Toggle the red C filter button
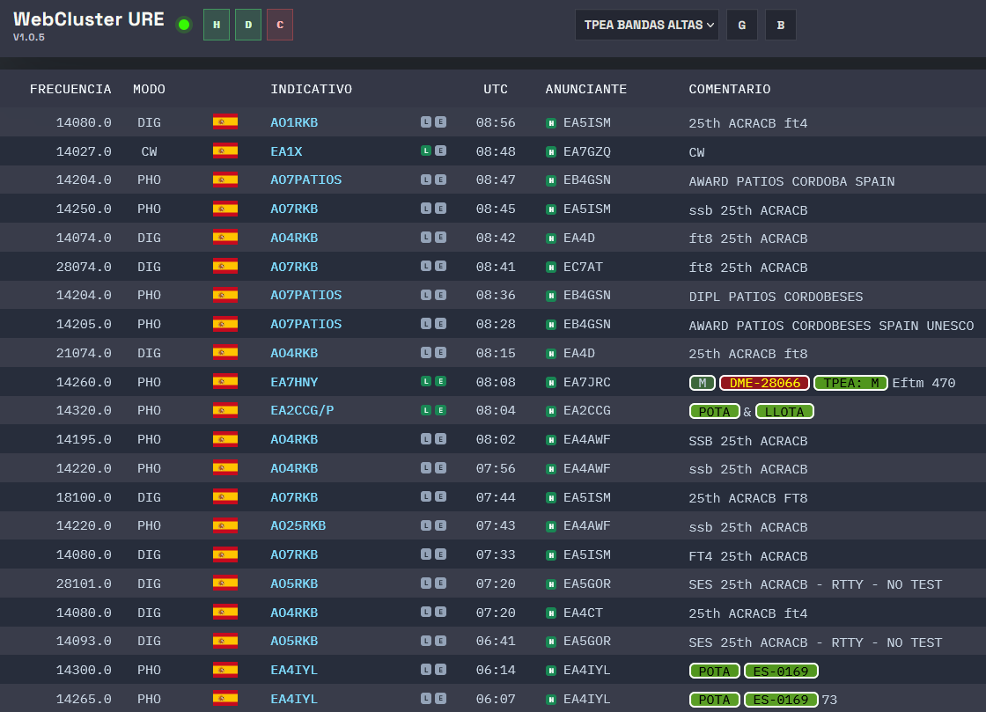The image size is (986, 712). [280, 26]
